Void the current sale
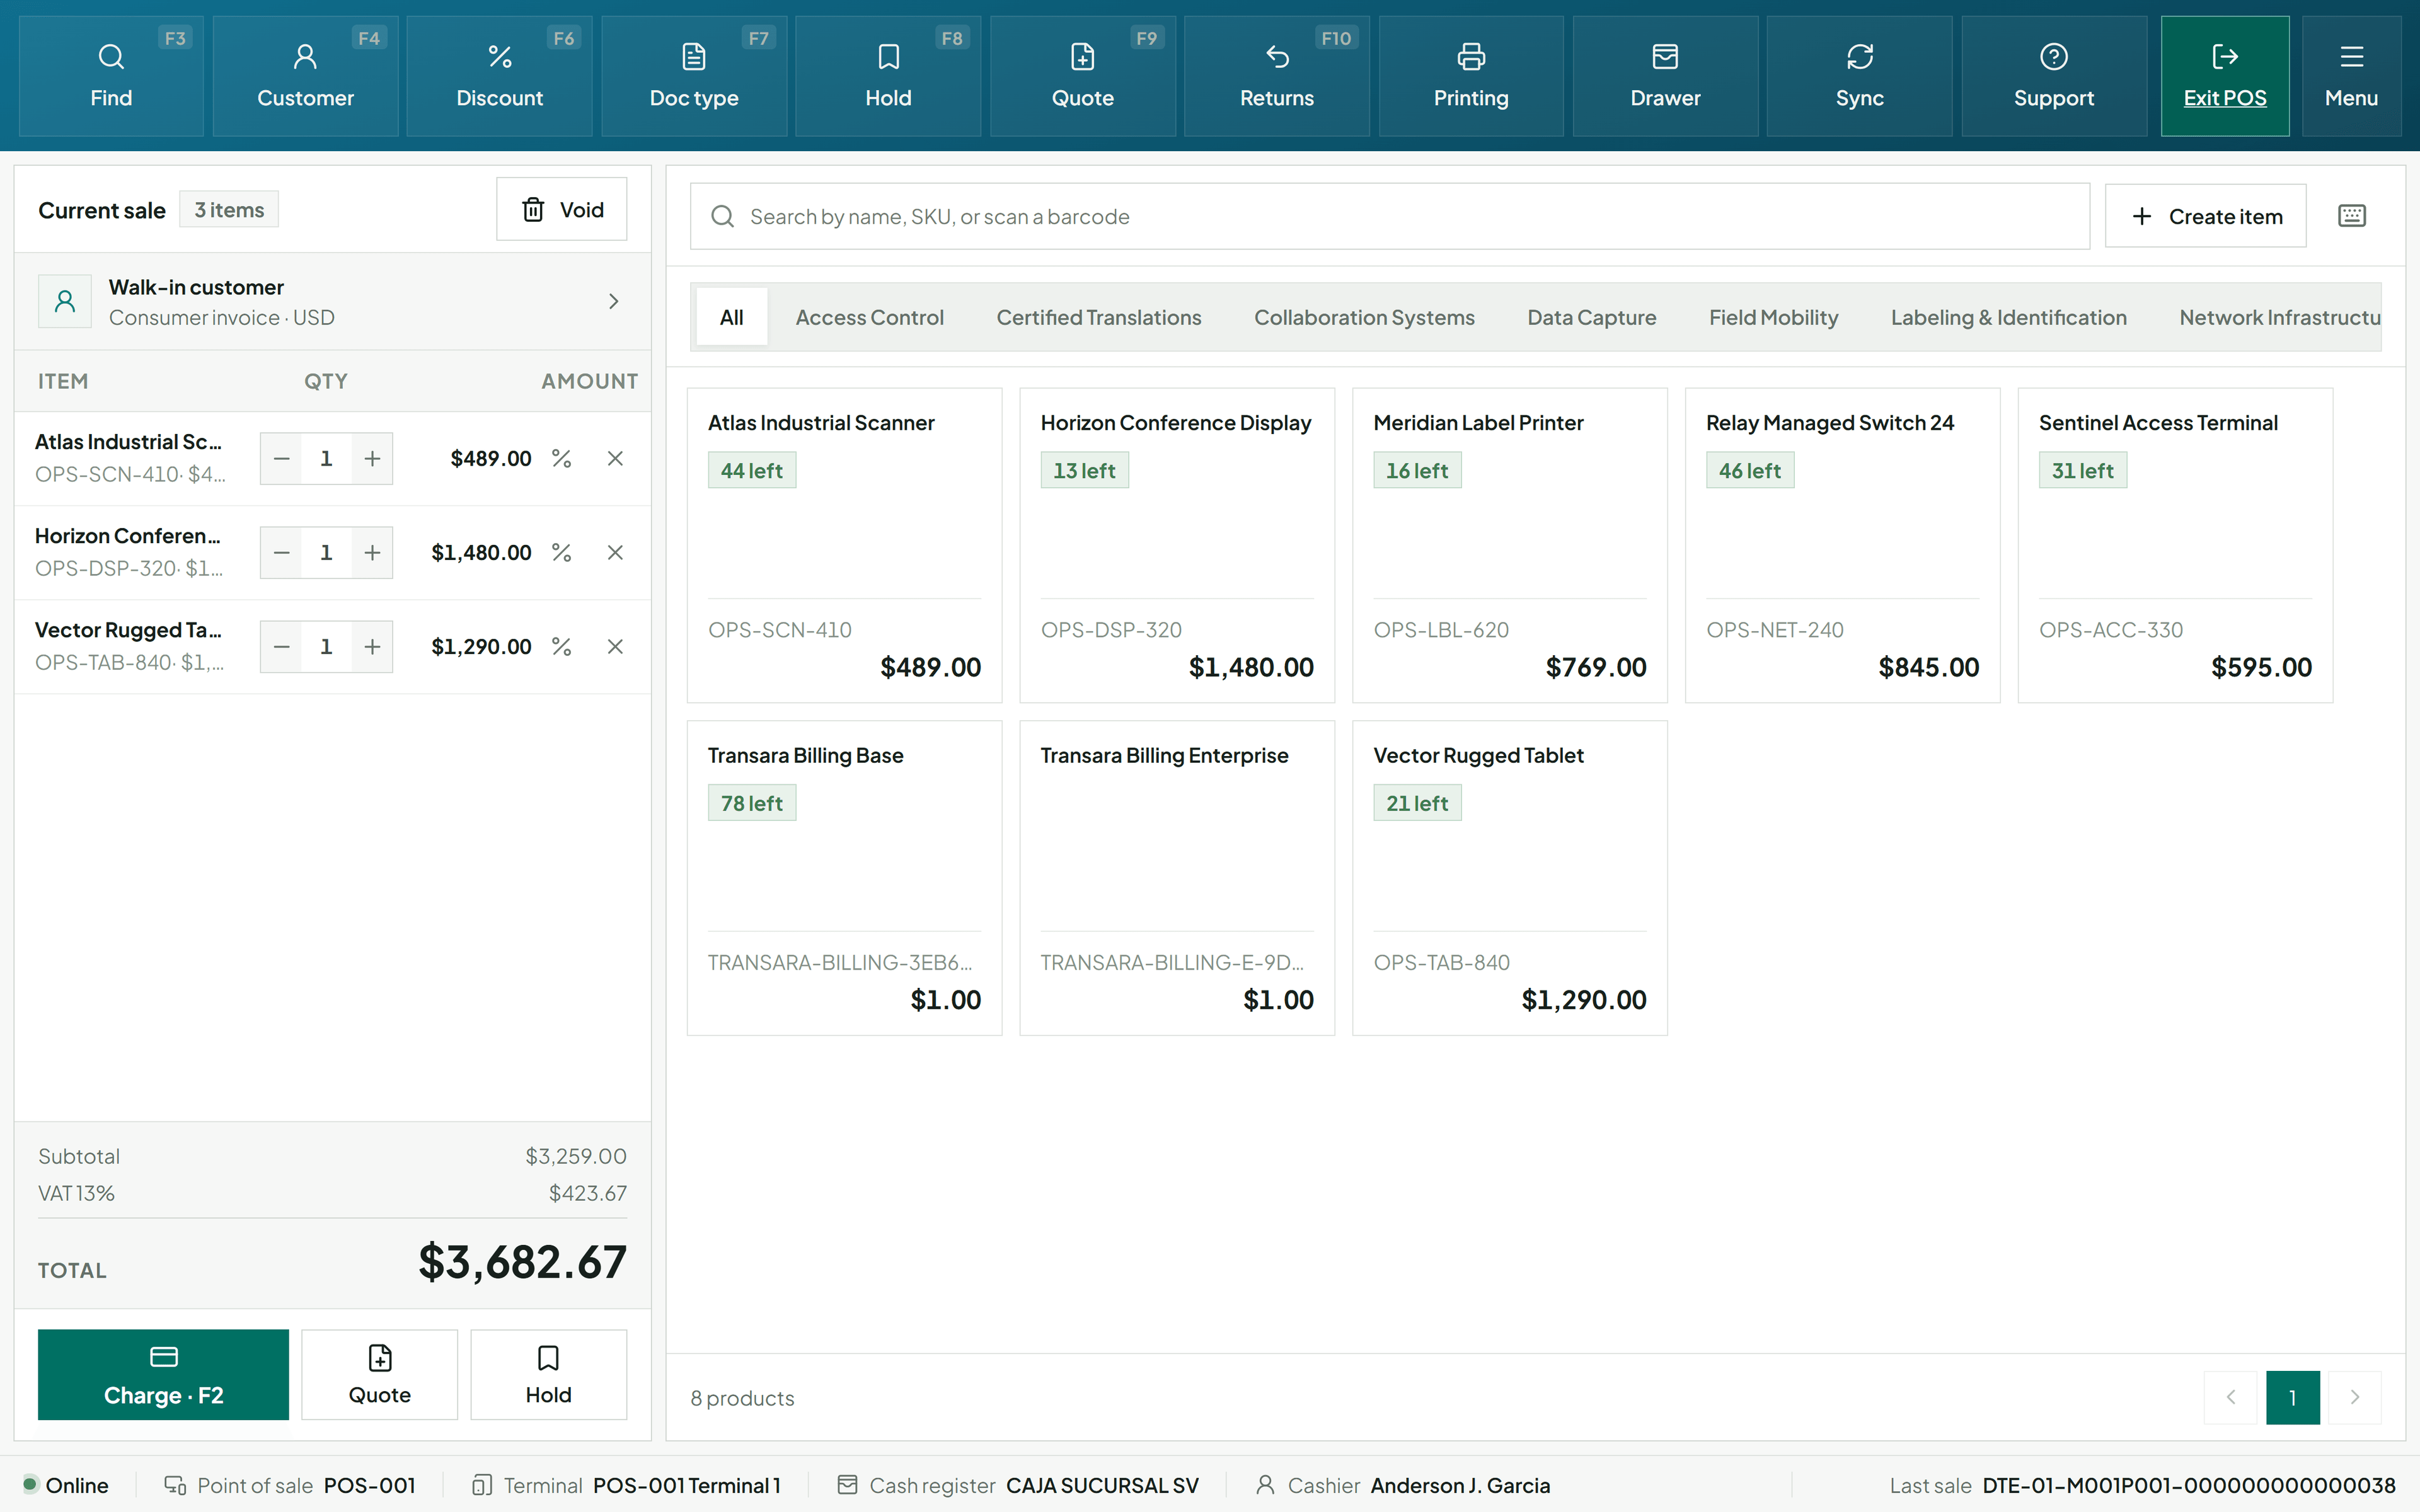This screenshot has height=1512, width=2420. tap(562, 209)
